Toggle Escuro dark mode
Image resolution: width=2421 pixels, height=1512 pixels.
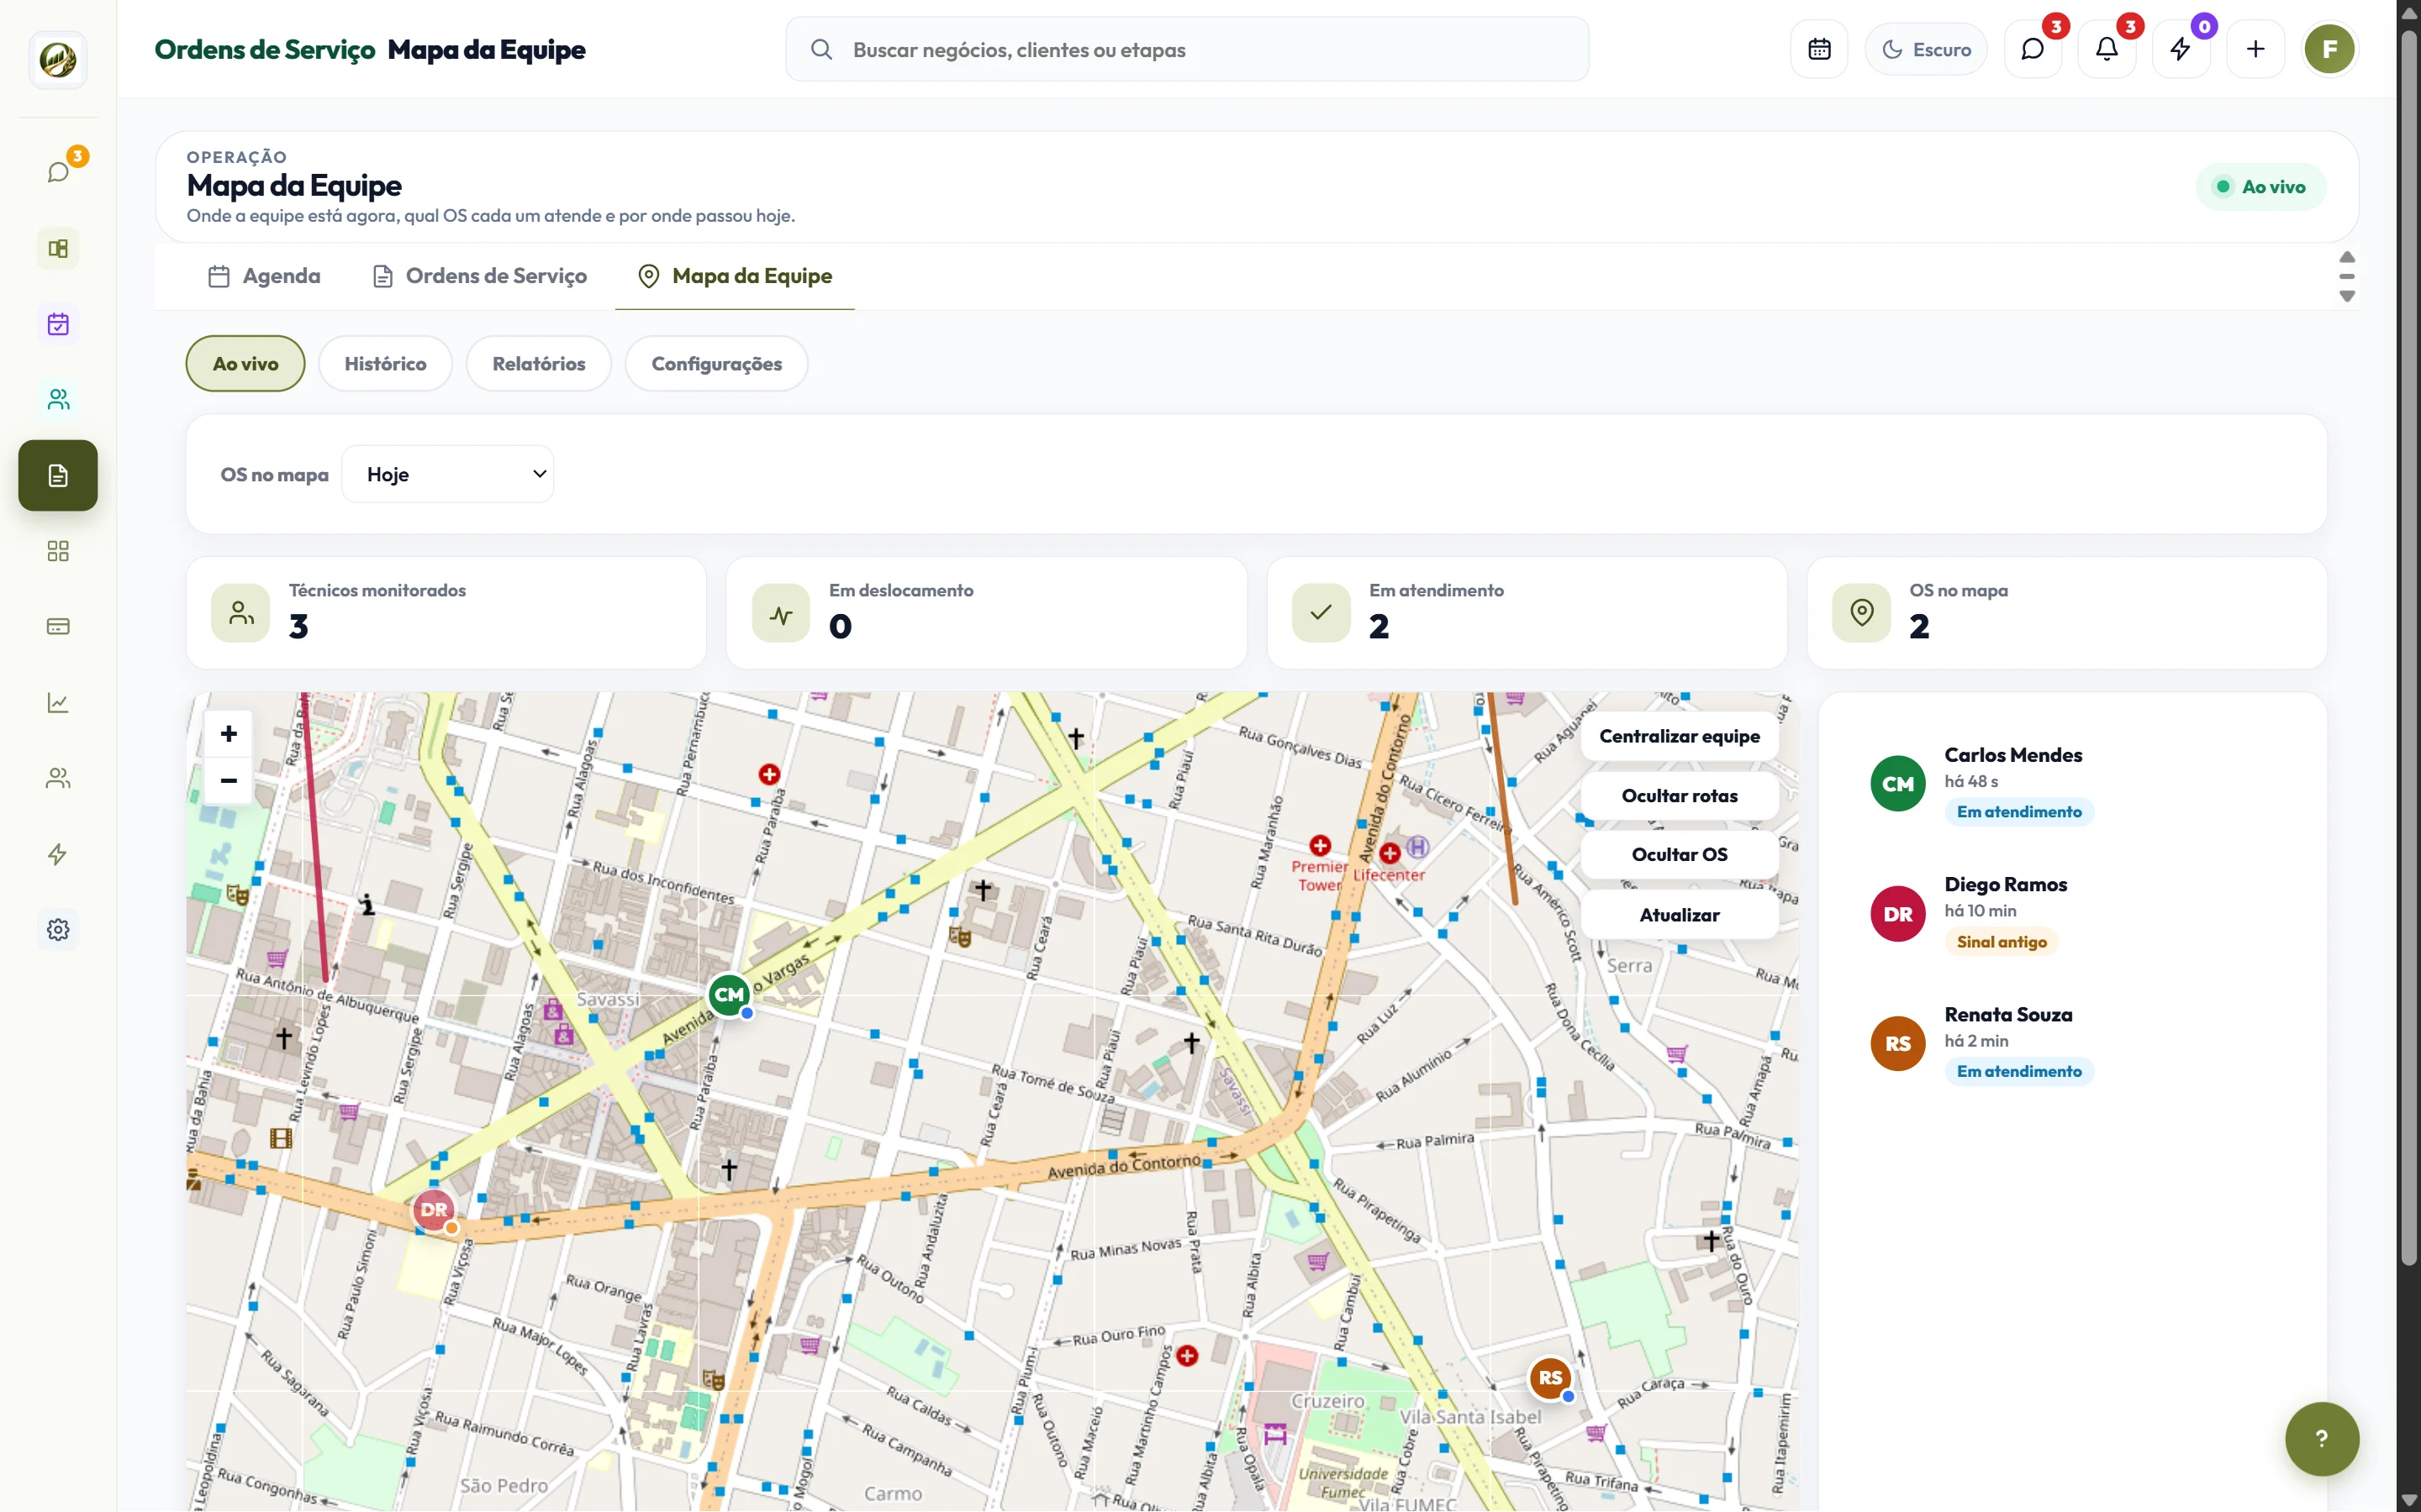tap(1926, 49)
